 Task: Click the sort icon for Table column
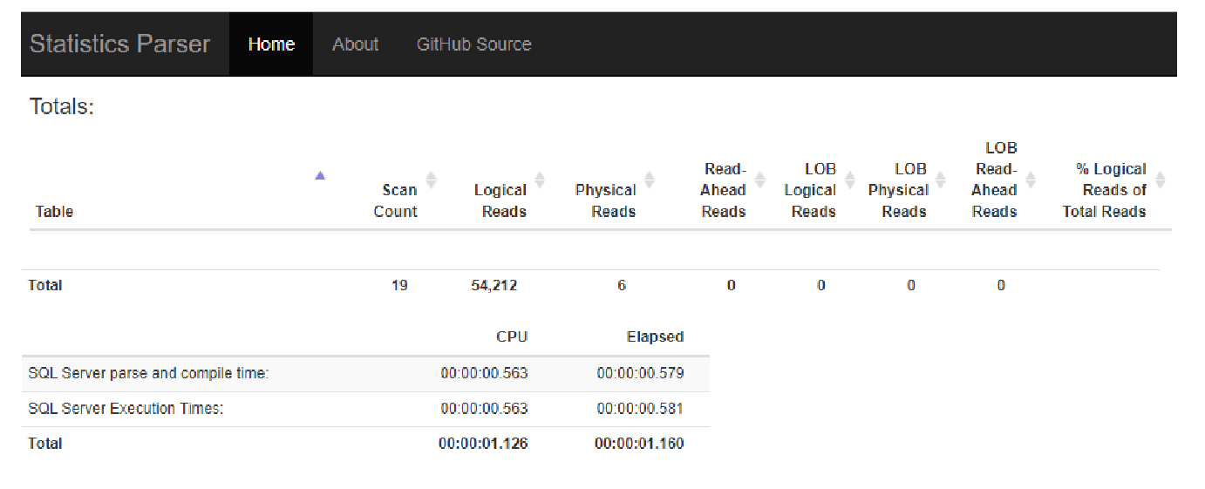(320, 177)
